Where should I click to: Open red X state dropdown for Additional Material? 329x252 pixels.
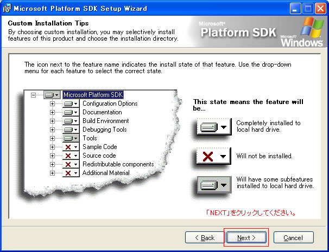pyautogui.click(x=71, y=173)
